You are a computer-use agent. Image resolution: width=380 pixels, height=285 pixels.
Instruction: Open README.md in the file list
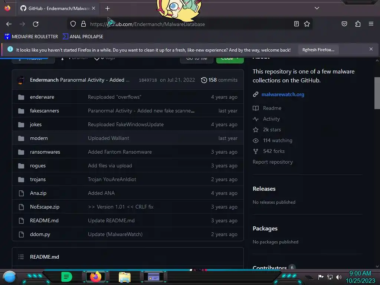click(44, 220)
